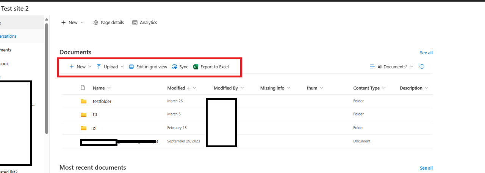Click the Document content type cell

[362, 141]
